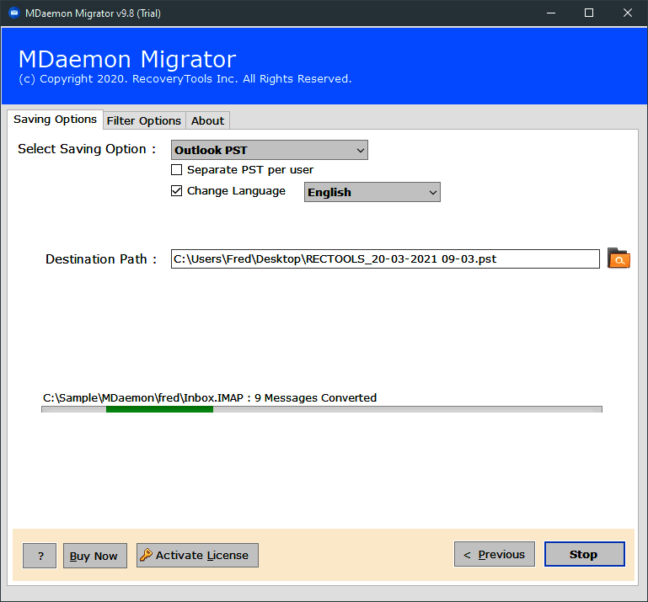Minimize the MDaemon Migrator window
Screen dimensions: 648x602
point(551,13)
